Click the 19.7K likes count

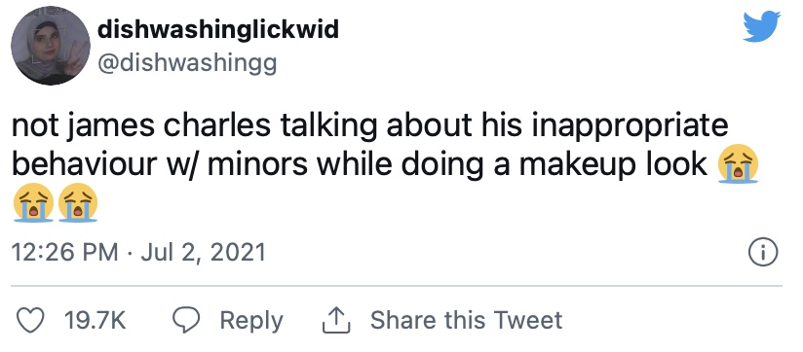click(x=96, y=320)
